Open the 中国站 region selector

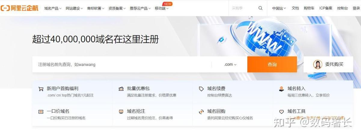(x=279, y=8)
